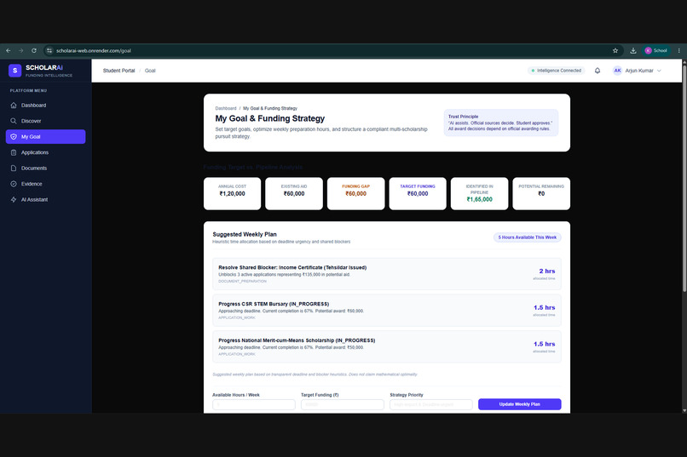Click the site info icon in address bar

tap(49, 51)
